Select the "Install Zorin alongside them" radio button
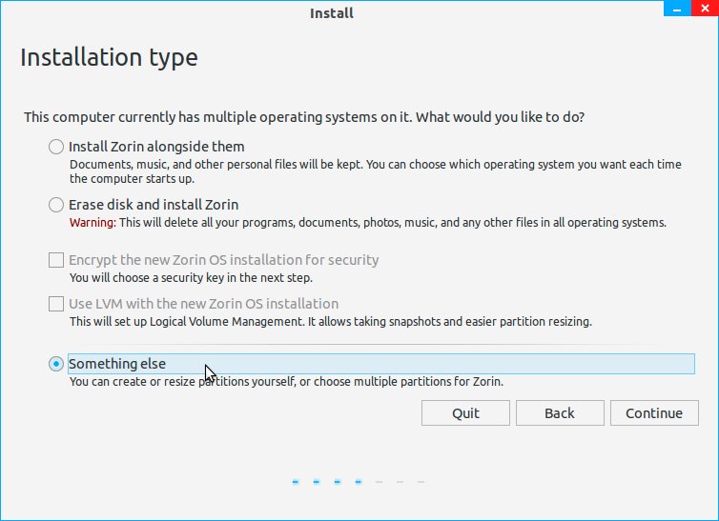This screenshot has height=521, width=719. (x=56, y=147)
